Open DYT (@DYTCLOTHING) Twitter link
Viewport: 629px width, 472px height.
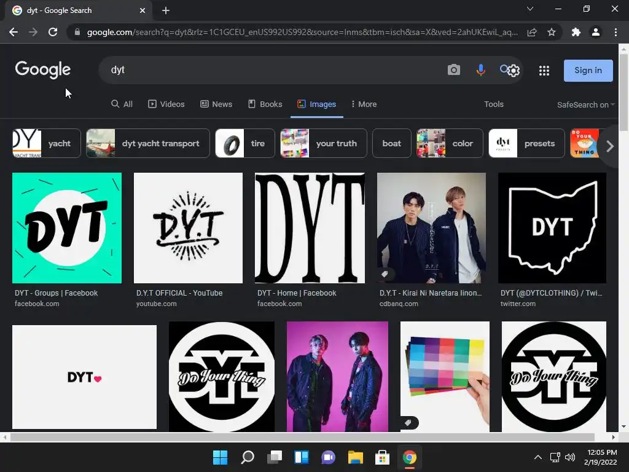coord(551,293)
